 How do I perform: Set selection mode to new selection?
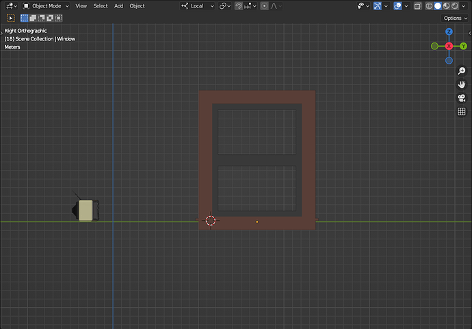tap(24, 18)
